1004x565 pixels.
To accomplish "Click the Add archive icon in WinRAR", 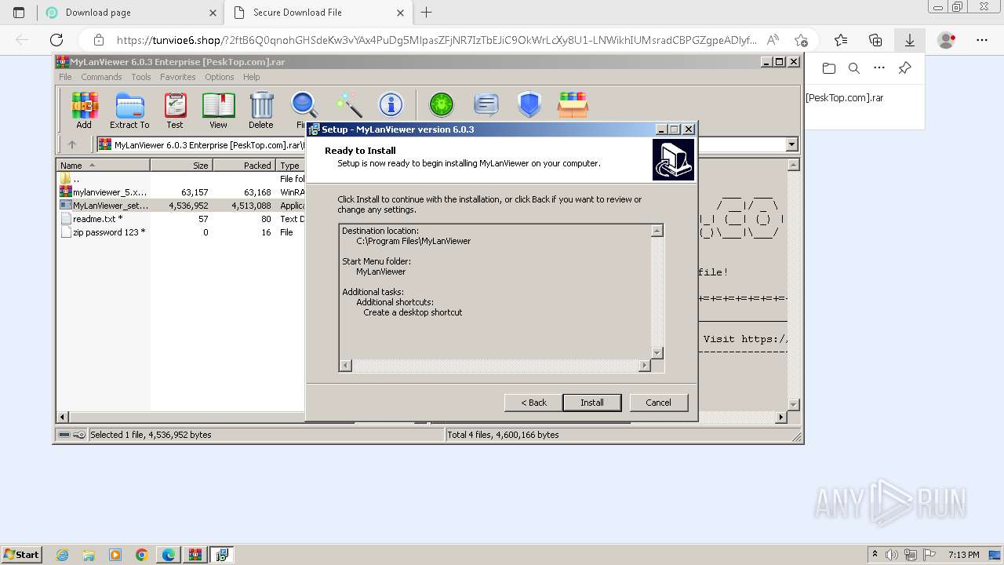I will (x=84, y=110).
